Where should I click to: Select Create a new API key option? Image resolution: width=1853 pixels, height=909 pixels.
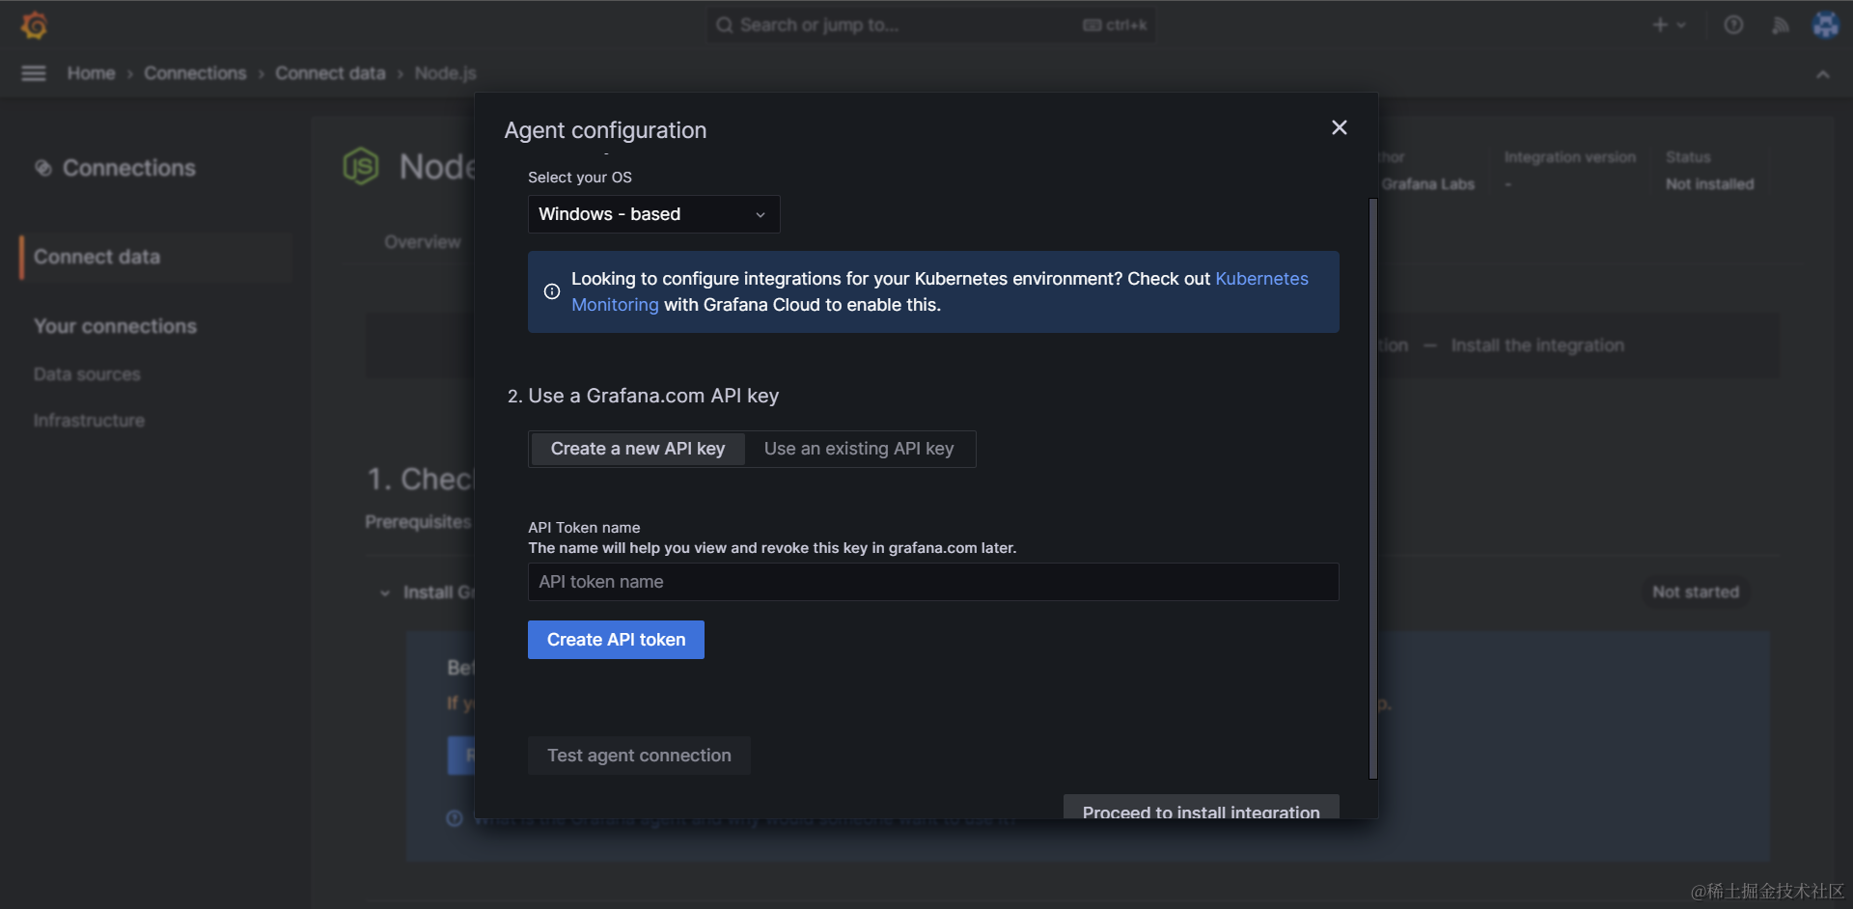[637, 449]
